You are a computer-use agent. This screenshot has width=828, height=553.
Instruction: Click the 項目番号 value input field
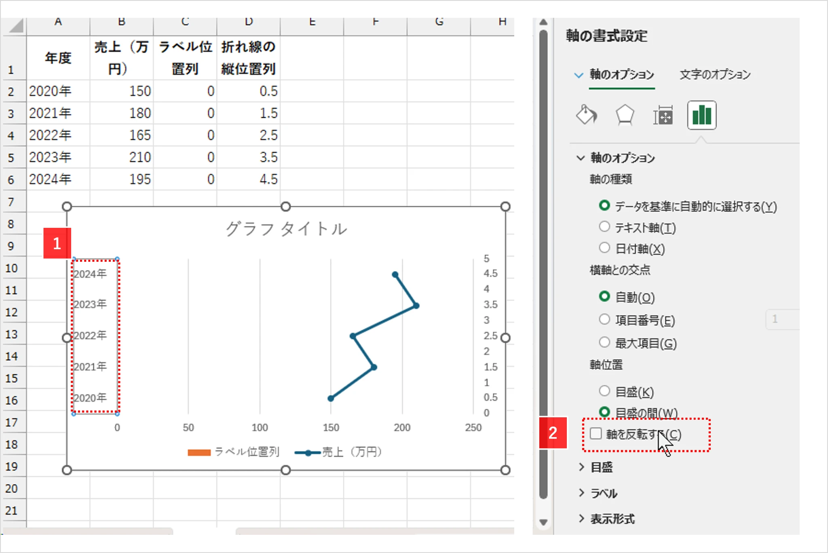pyautogui.click(x=783, y=320)
